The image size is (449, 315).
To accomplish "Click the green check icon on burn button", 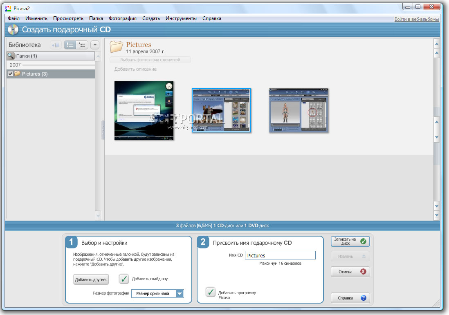I will tap(364, 241).
